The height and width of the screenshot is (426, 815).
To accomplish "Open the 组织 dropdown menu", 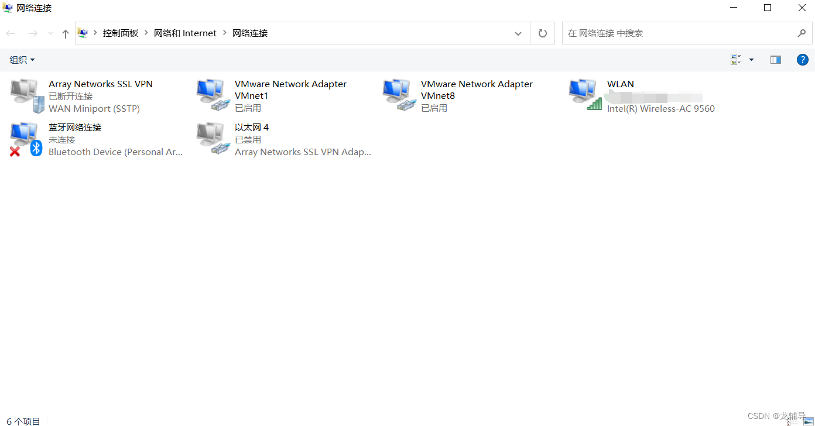I will click(22, 60).
